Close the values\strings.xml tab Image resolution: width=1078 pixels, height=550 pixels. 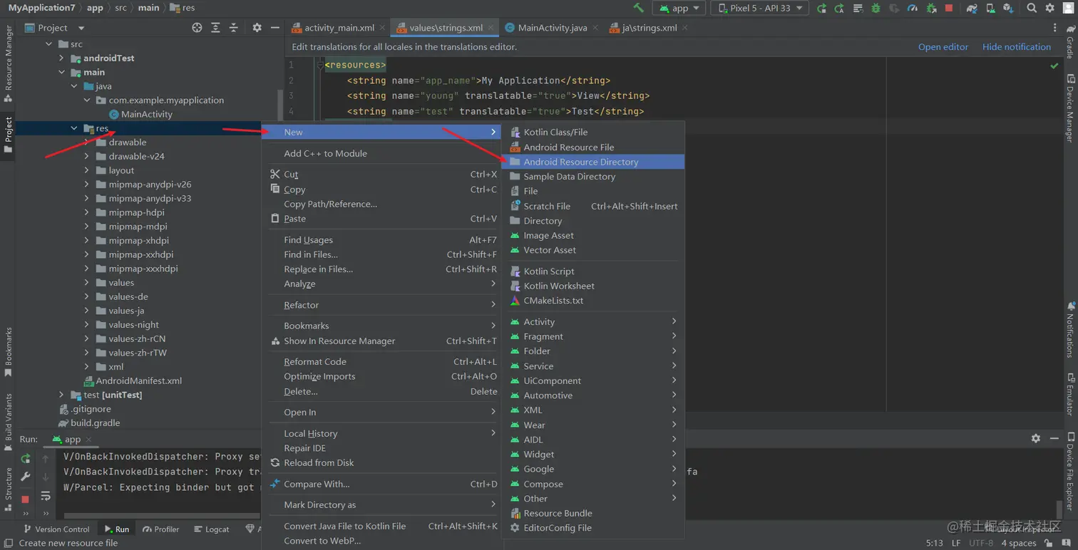[491, 28]
